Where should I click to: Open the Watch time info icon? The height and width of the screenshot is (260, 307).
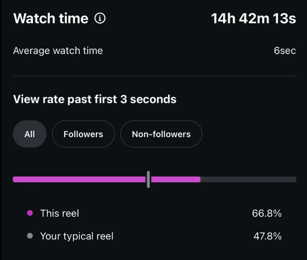(x=100, y=19)
